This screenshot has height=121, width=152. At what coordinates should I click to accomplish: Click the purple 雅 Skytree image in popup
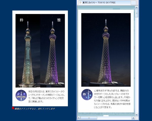tap(106, 50)
